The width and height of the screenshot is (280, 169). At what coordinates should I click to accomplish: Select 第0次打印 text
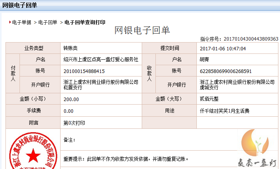pyautogui.click(x=74, y=123)
